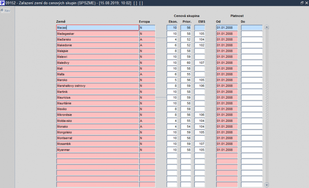The height and width of the screenshot is (188, 309).
Task: Select the Mauricius country field
Action: coord(98,98)
